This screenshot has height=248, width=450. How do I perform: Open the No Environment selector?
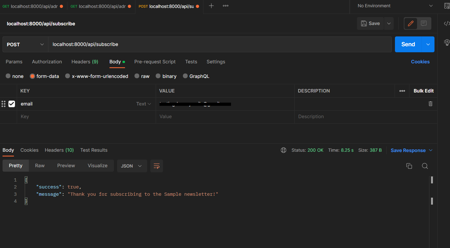click(x=392, y=6)
